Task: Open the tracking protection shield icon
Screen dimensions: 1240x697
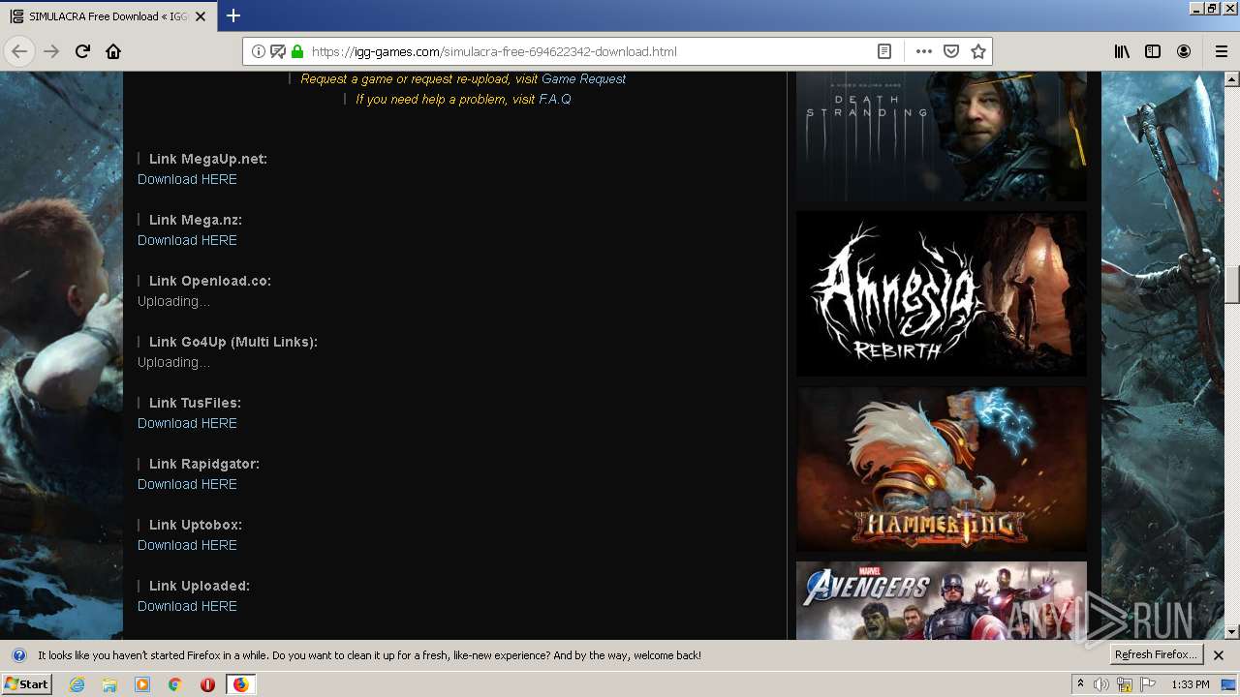Action: click(x=278, y=51)
